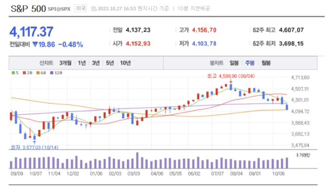The image size is (326, 190).
Task: Click the red 20-period moving average legend
Action: tap(27, 73)
